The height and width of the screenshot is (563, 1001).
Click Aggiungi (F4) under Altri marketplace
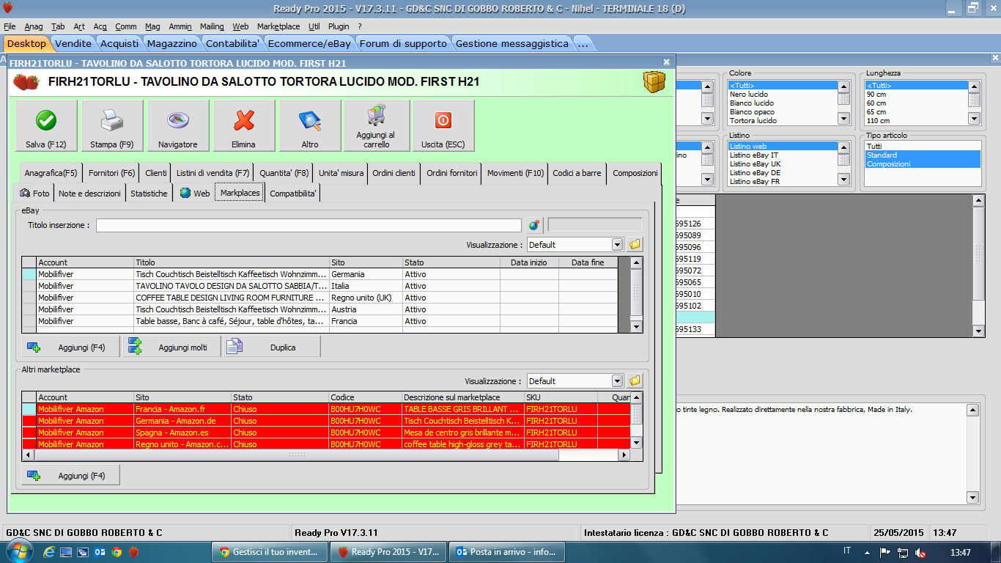pyautogui.click(x=70, y=476)
